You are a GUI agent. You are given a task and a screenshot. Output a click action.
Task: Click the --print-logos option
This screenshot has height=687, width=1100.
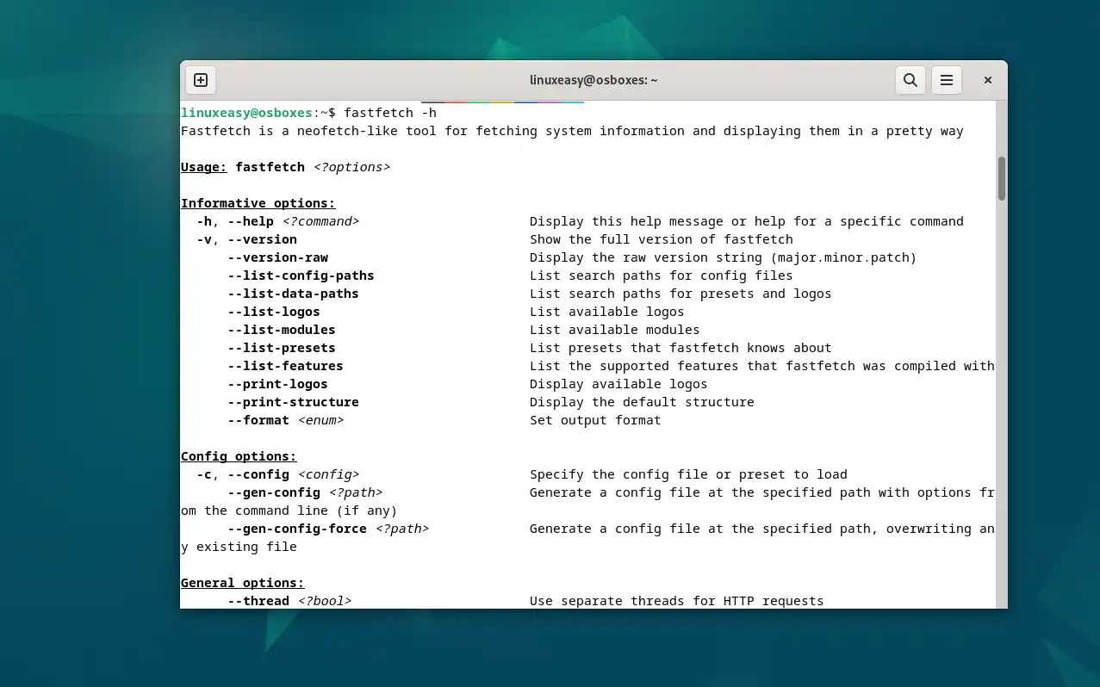pos(278,384)
